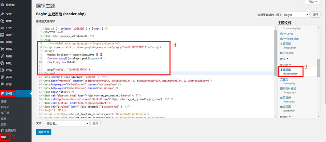Click the 查询 lookup button
The width and height of the screenshot is (326, 142).
pyautogui.click(x=96, y=123)
